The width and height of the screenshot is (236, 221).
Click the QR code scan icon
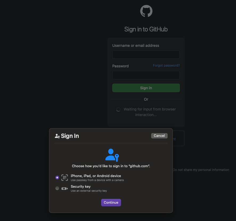coord(65,178)
